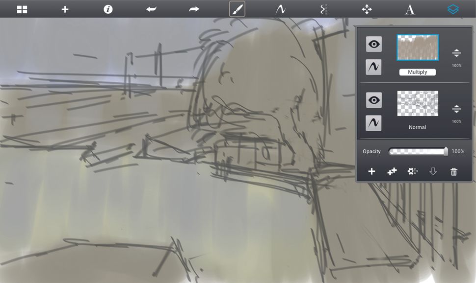Hide the top Multiply layer

pyautogui.click(x=373, y=44)
